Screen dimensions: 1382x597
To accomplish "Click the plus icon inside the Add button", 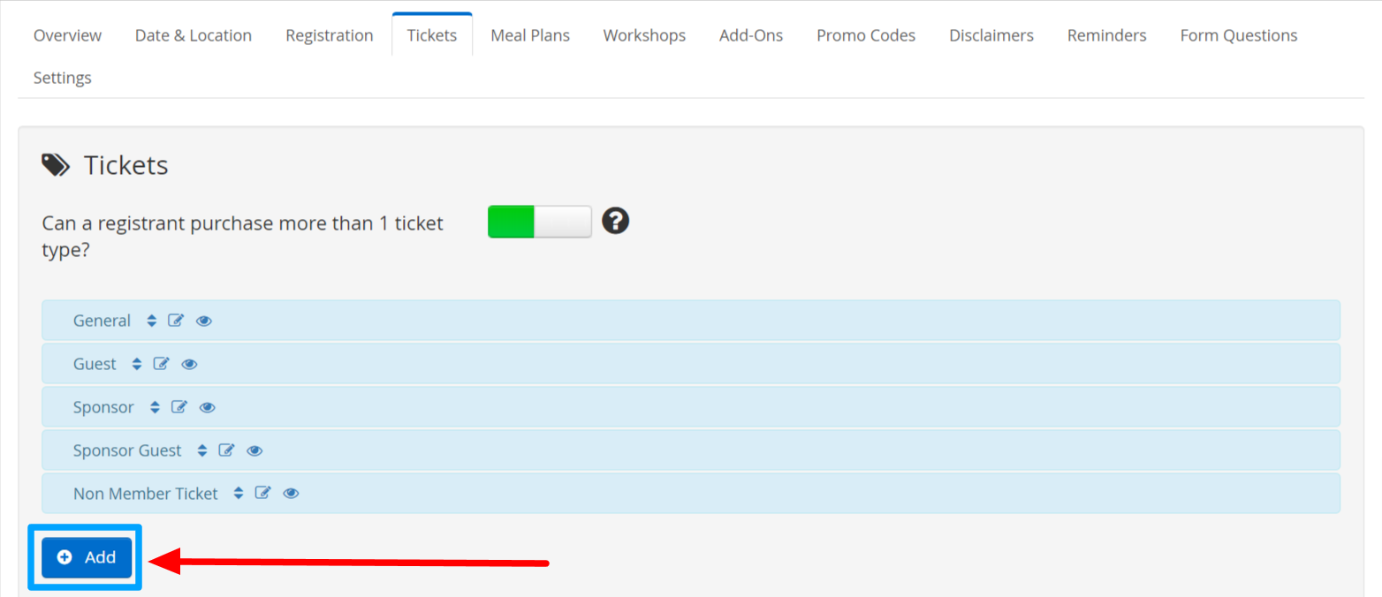I will pos(64,557).
